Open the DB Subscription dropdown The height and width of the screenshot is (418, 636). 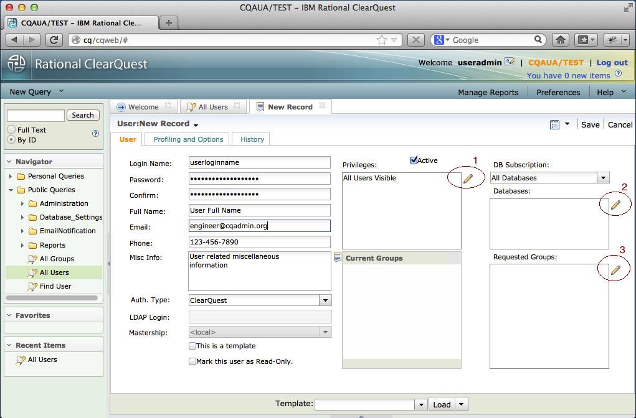[603, 178]
